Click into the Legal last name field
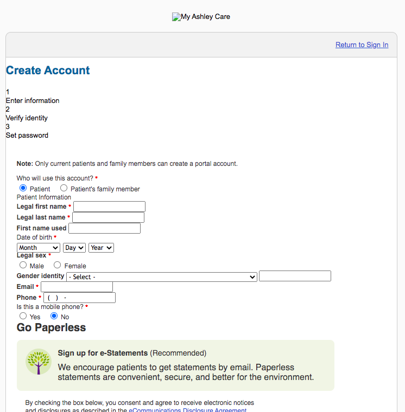Screen dimensions: 405x412 (109, 217)
